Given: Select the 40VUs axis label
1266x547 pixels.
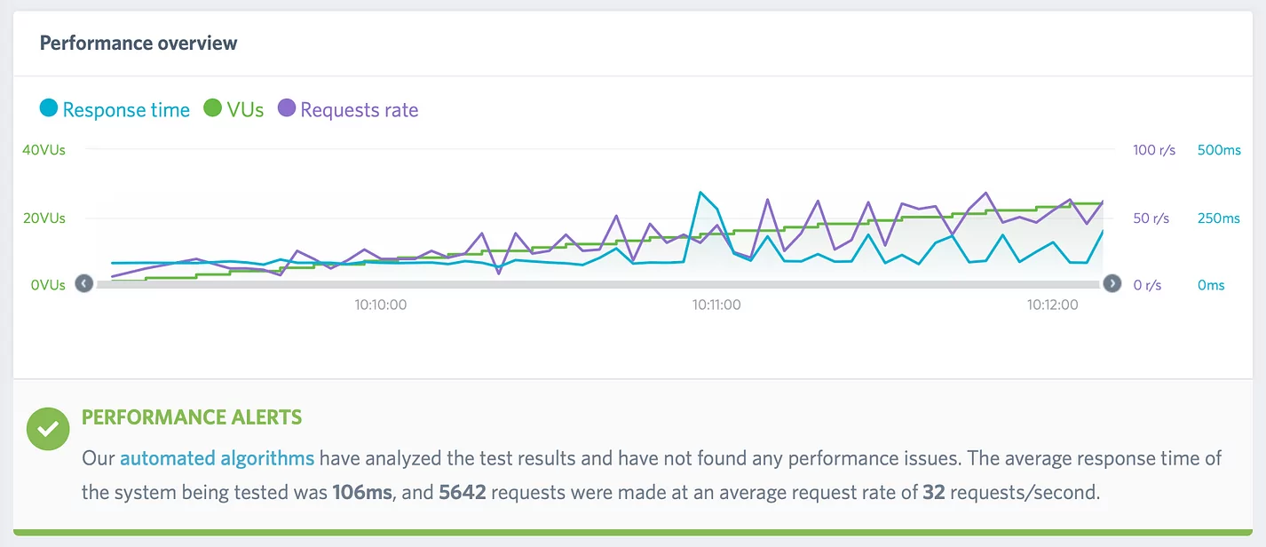Looking at the screenshot, I should tap(43, 149).
